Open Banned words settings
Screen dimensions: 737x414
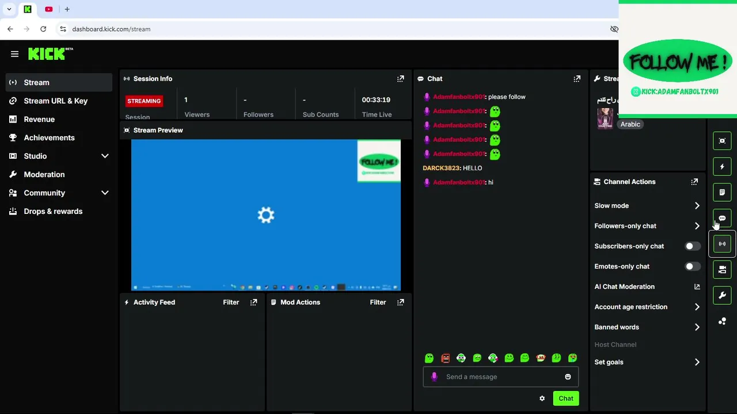pos(647,327)
